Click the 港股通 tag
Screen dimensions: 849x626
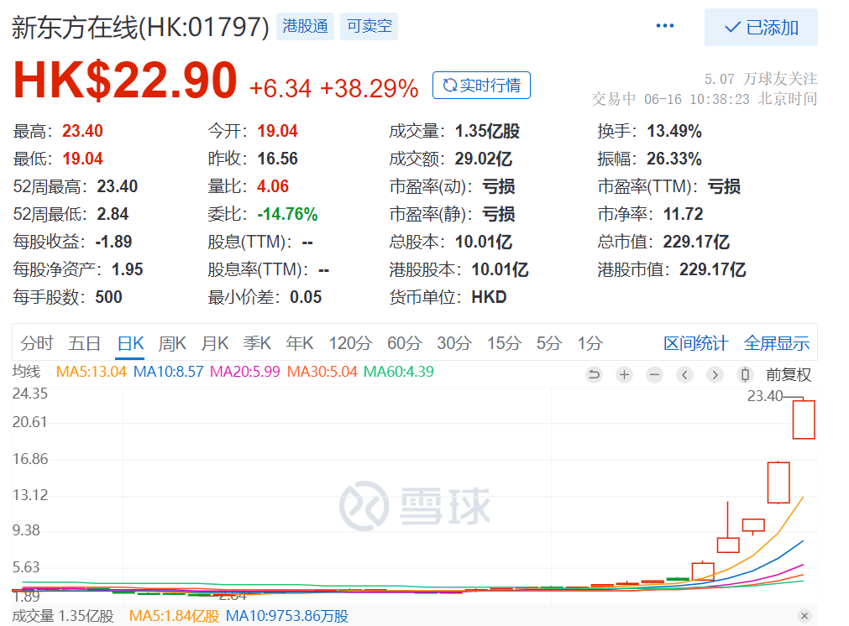304,26
